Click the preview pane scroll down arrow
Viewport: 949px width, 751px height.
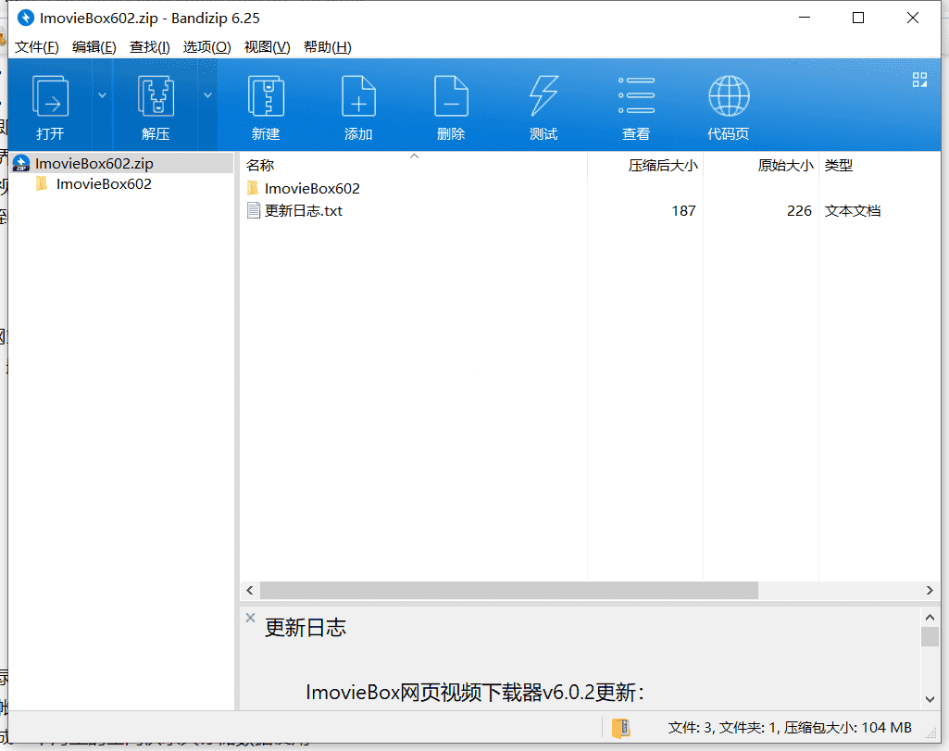[x=930, y=699]
